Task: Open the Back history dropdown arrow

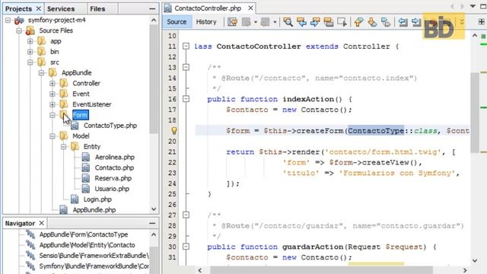Action: tap(256, 22)
